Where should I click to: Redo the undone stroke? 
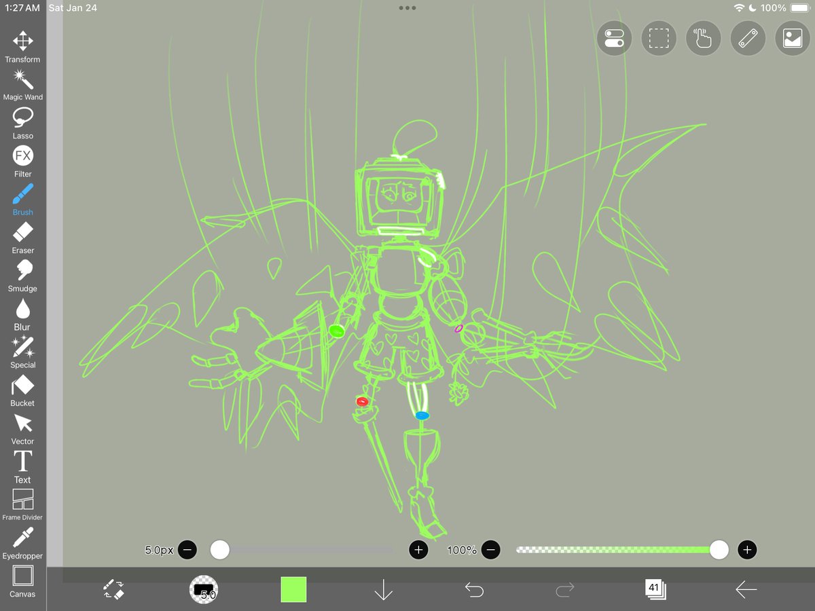(564, 589)
